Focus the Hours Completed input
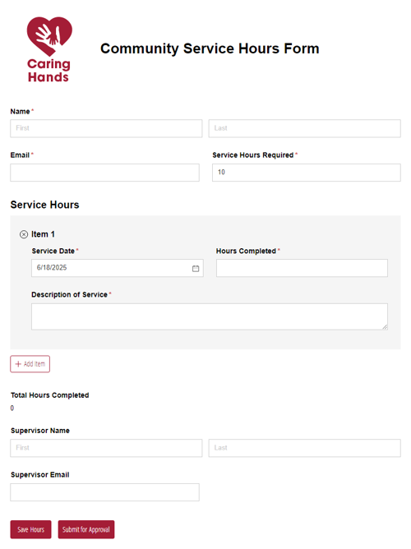 [x=302, y=268]
